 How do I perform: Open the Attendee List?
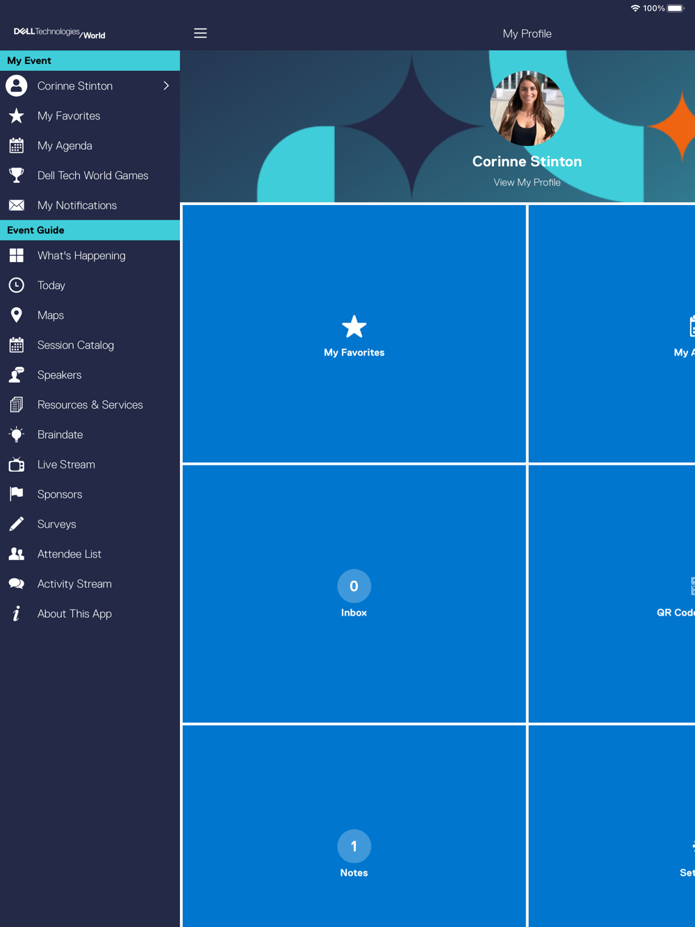(x=90, y=554)
